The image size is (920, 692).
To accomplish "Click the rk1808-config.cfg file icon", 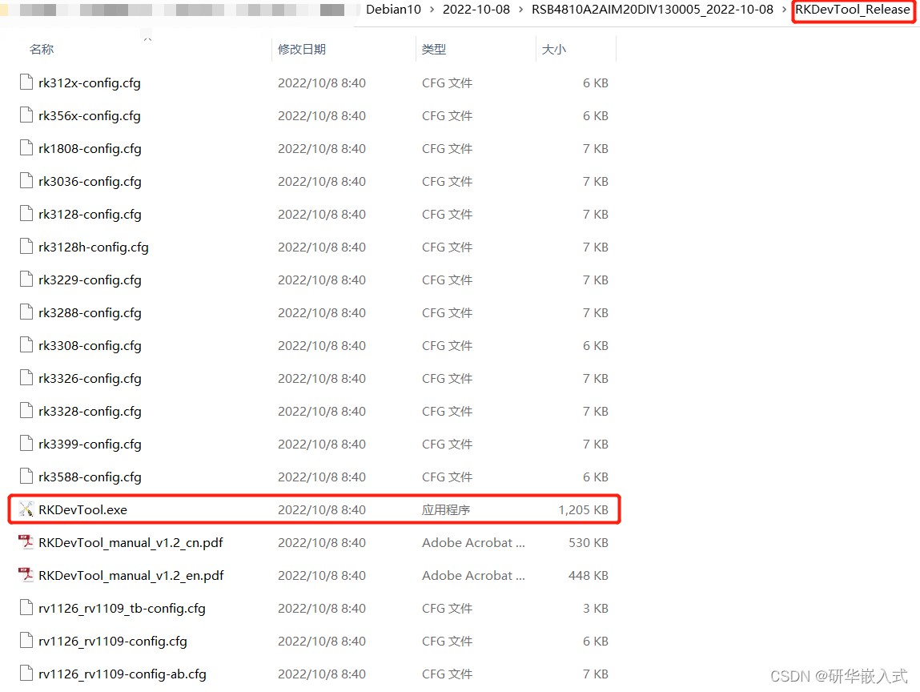I will [x=26, y=148].
